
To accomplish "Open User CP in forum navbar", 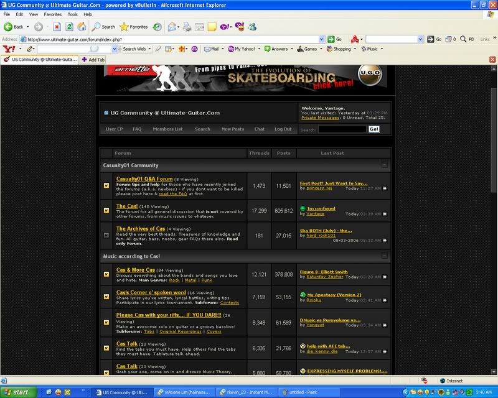I will [114, 129].
